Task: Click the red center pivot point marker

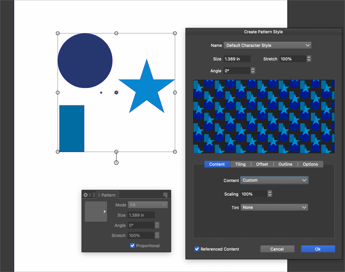Action: point(116,92)
